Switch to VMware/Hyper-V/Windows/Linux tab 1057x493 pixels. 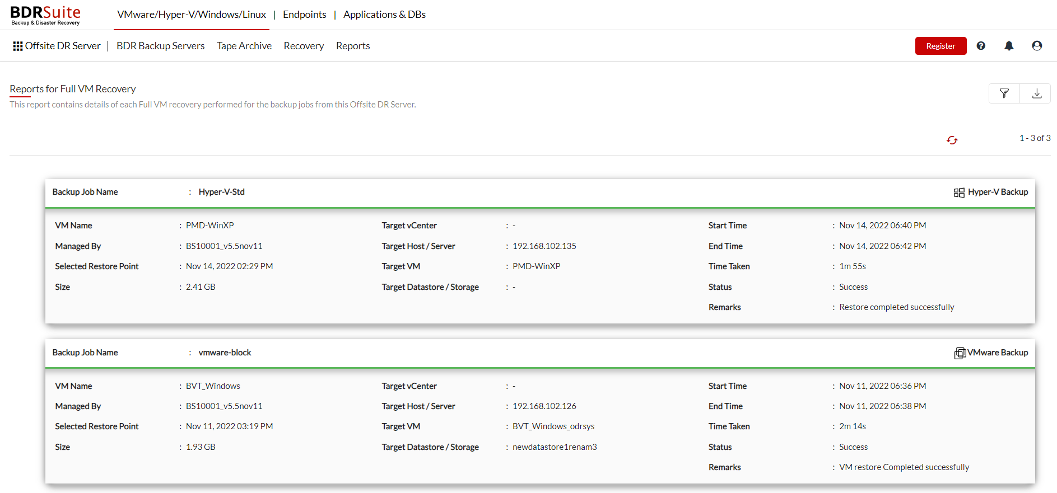[192, 15]
